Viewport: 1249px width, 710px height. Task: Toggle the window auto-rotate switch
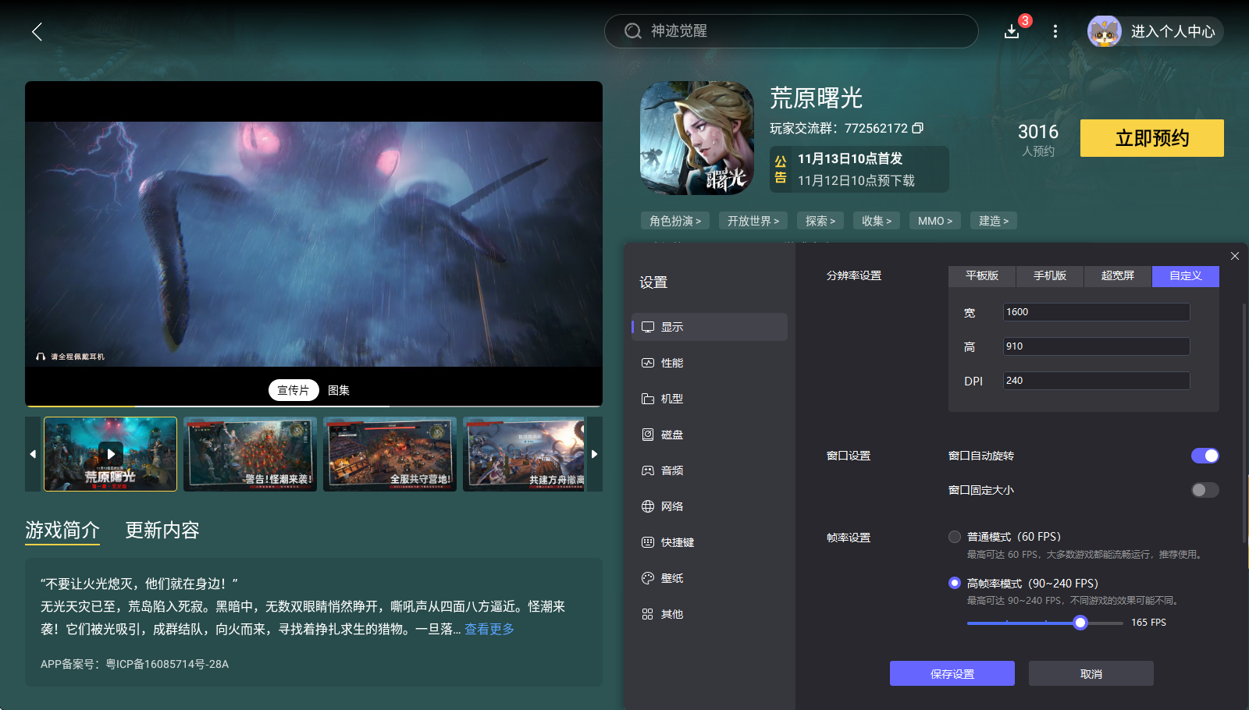(x=1205, y=456)
